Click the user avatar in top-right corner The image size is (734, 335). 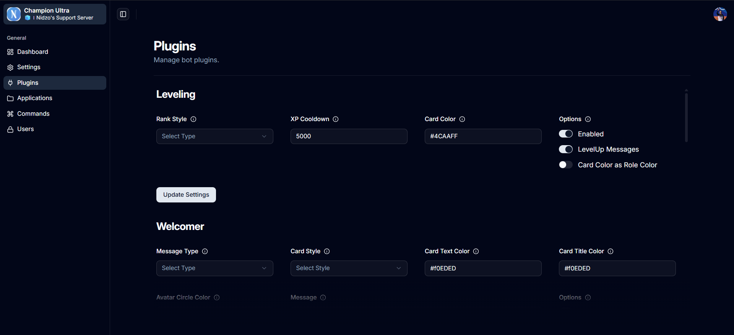click(720, 14)
